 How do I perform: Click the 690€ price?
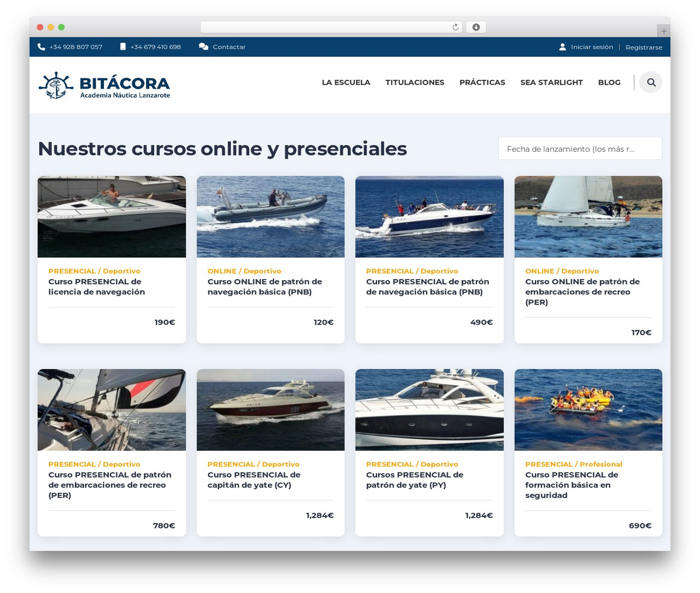pos(640,526)
